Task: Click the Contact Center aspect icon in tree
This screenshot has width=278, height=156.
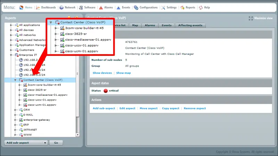Action: [x=21, y=80]
